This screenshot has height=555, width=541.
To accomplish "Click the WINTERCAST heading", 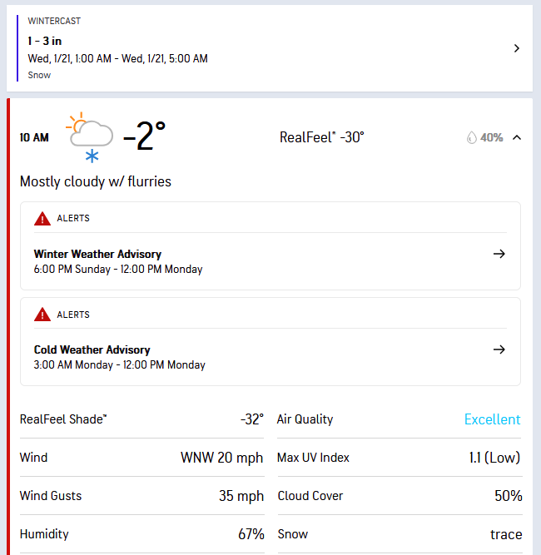I will tap(54, 20).
